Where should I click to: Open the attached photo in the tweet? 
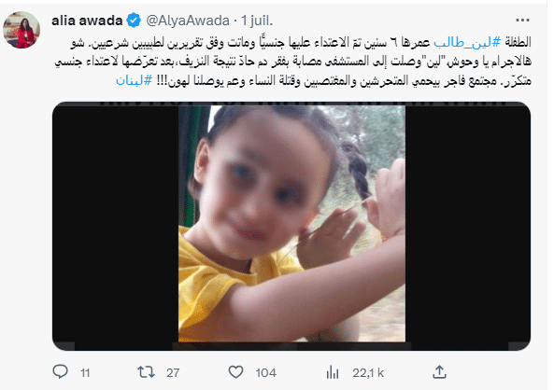click(291, 223)
